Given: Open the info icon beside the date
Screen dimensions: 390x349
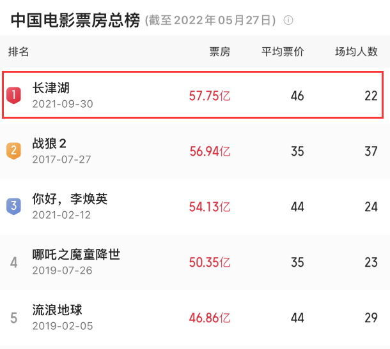Looking at the screenshot, I should 288,20.
